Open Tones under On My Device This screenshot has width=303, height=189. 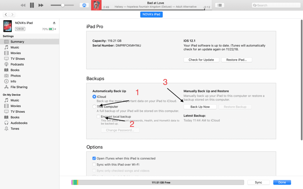[15, 129]
